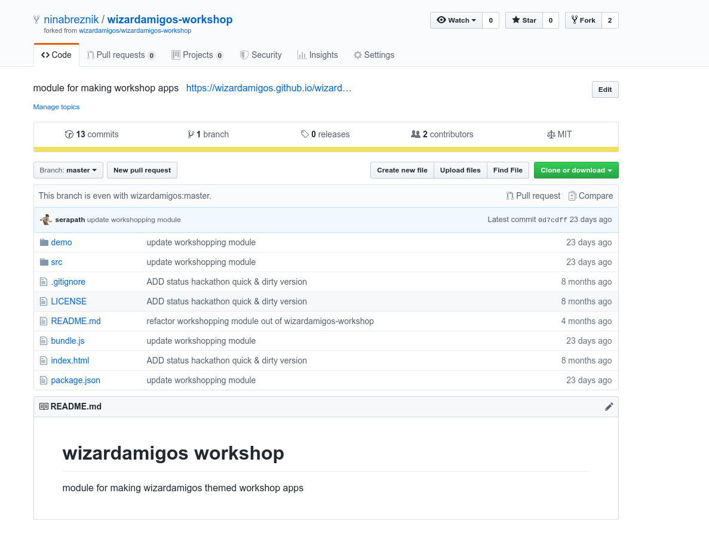Open the .gitignore file
This screenshot has height=536, width=709.
(68, 282)
